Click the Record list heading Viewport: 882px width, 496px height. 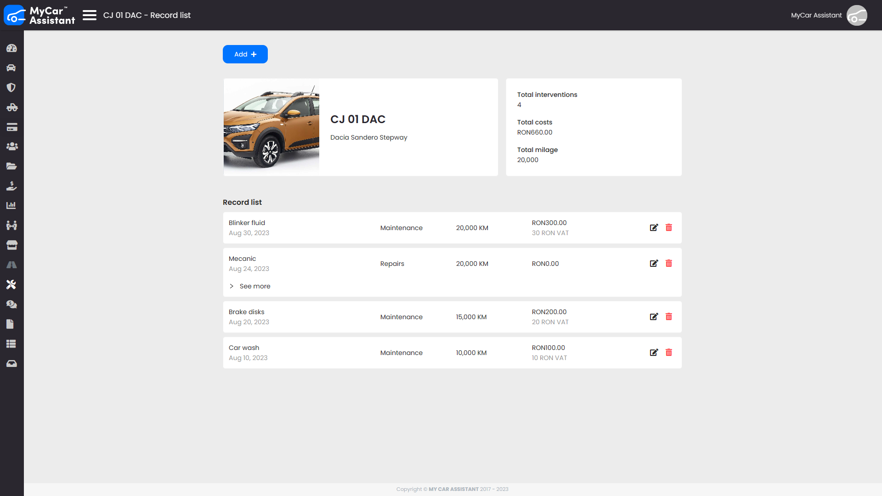tap(242, 203)
